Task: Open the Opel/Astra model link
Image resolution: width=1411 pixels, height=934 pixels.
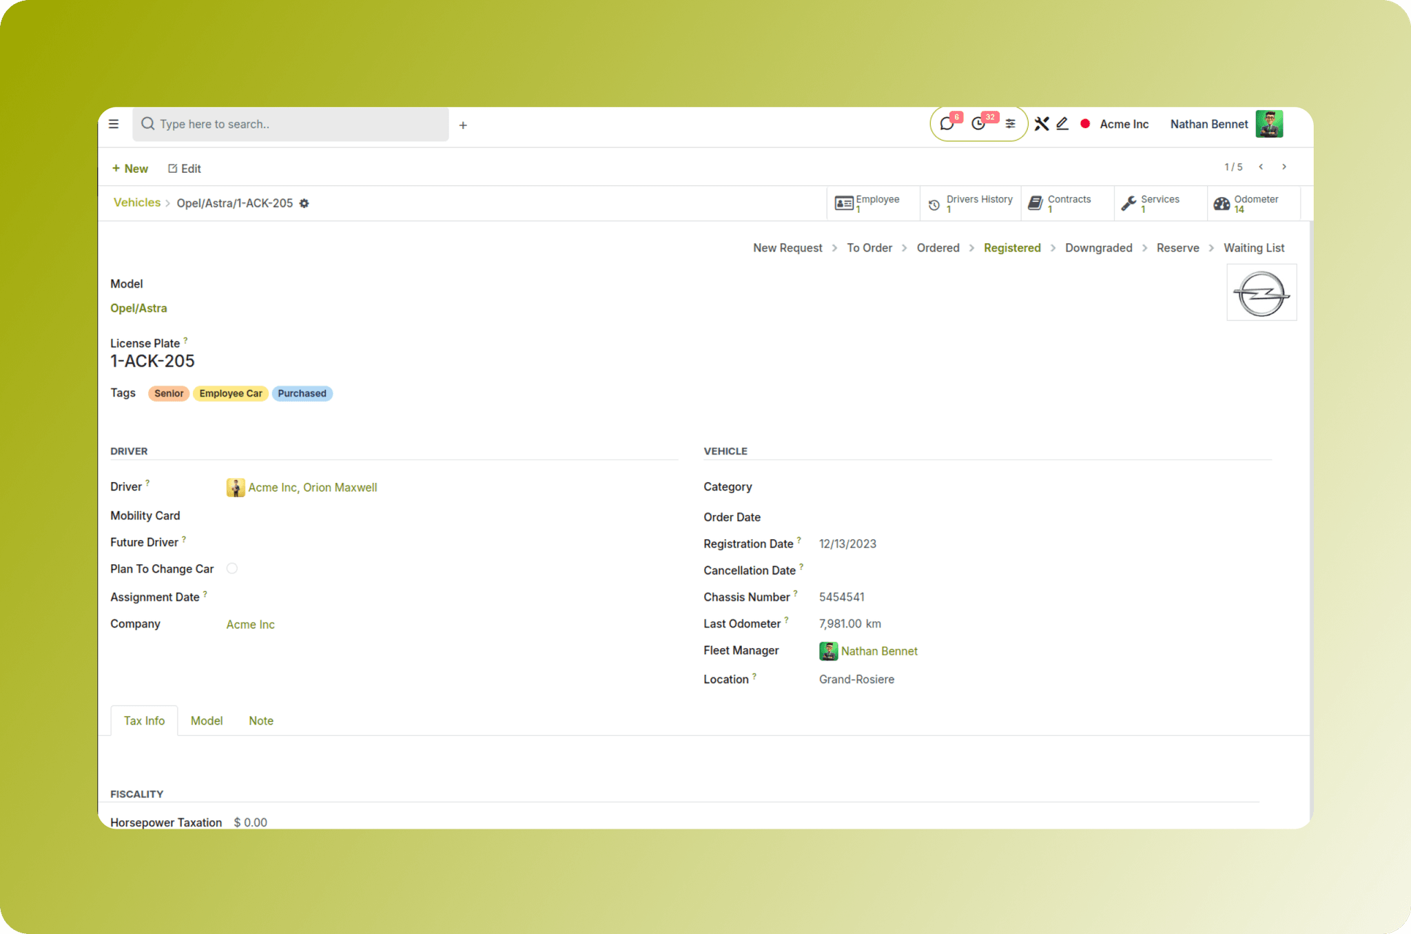Action: [x=138, y=309]
